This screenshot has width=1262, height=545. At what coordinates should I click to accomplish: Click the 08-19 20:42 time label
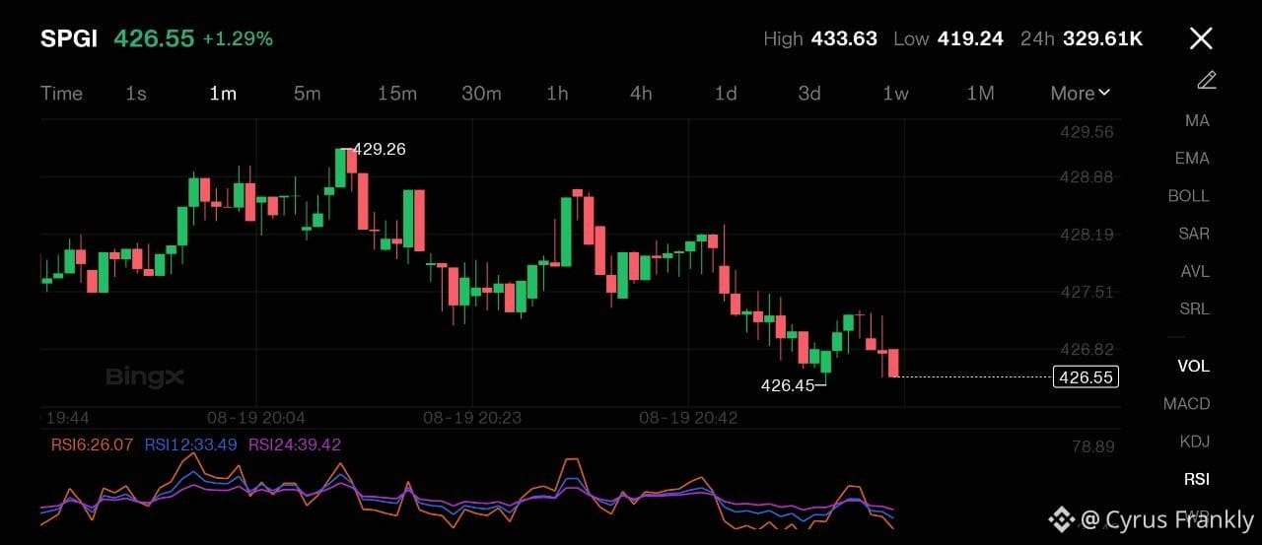click(688, 418)
